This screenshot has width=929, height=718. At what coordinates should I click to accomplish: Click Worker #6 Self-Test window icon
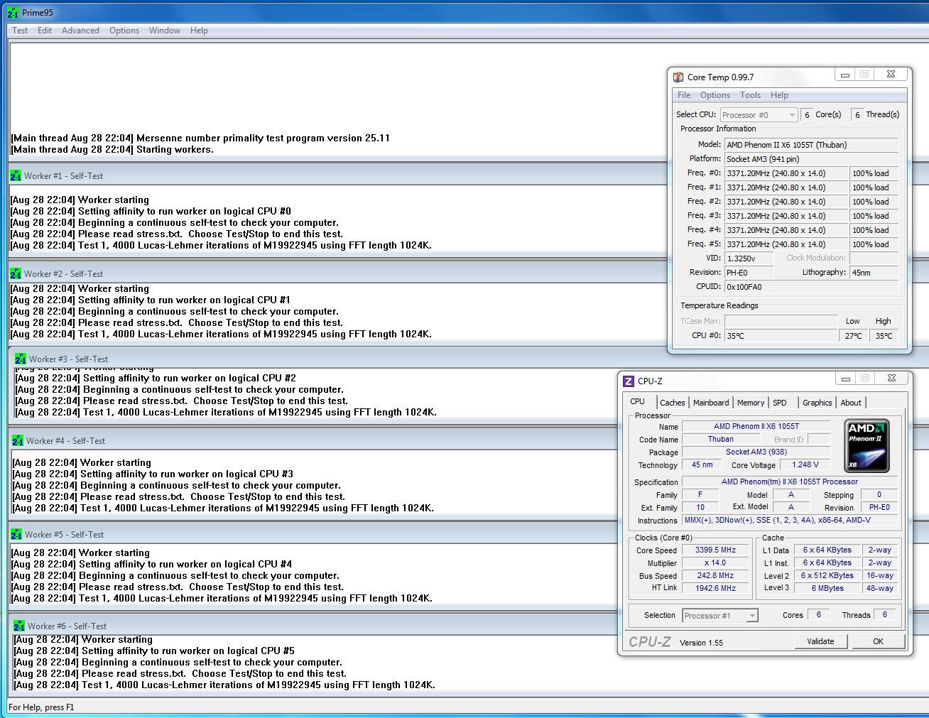click(x=19, y=626)
